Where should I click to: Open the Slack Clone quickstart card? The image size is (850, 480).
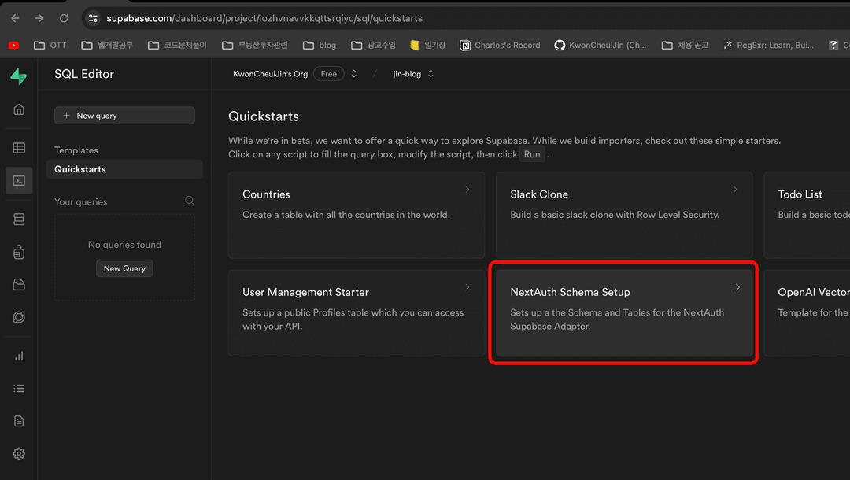(624, 215)
